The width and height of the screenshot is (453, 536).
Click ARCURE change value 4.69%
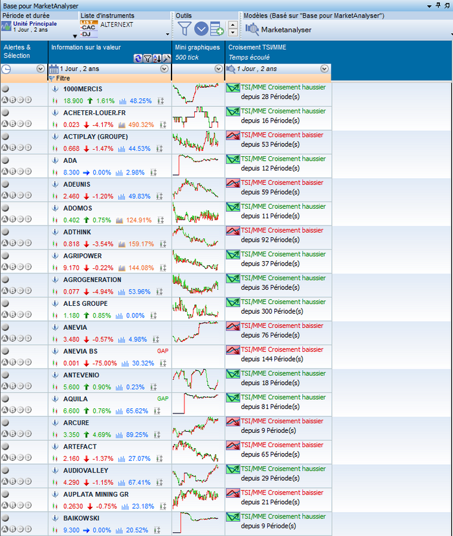(102, 435)
